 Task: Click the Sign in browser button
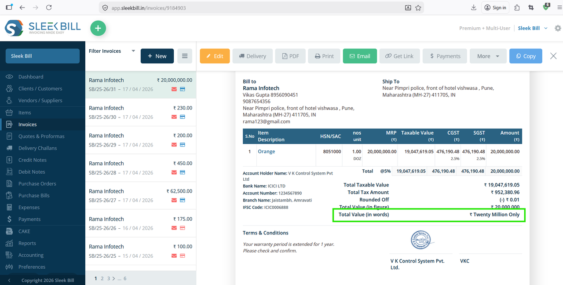(495, 7)
